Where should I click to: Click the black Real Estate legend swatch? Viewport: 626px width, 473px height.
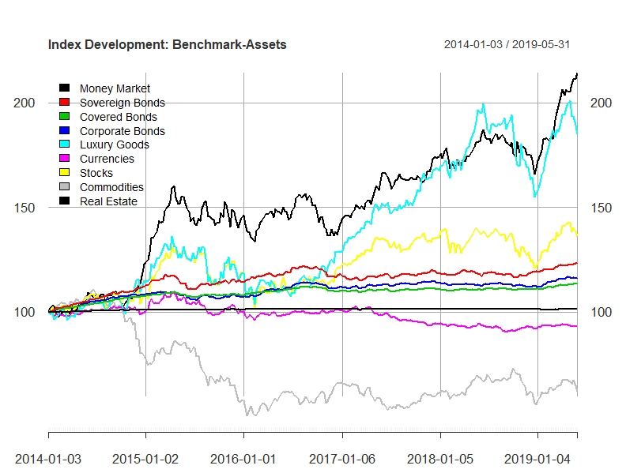64,201
